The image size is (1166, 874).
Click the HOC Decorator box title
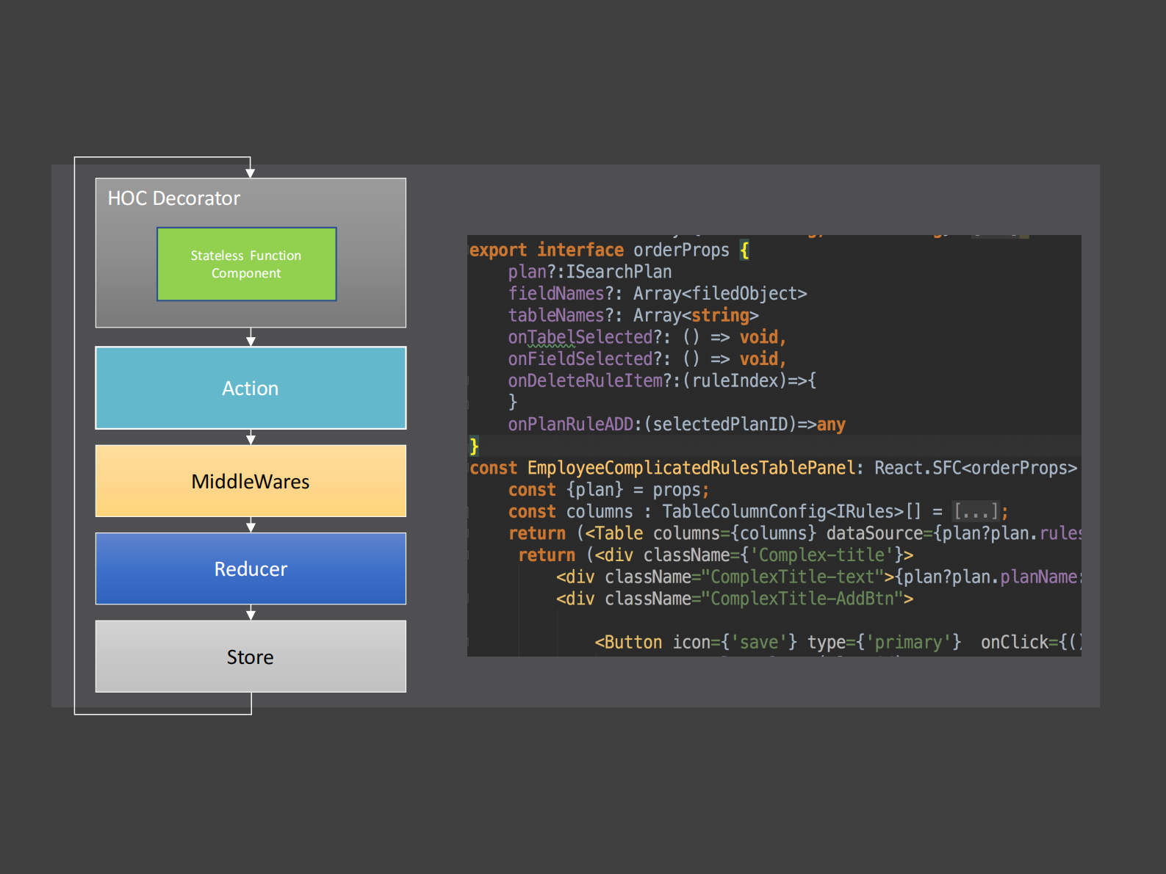174,198
